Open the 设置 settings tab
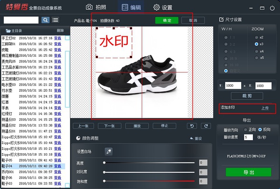The image size is (280, 189). (x=163, y=7)
